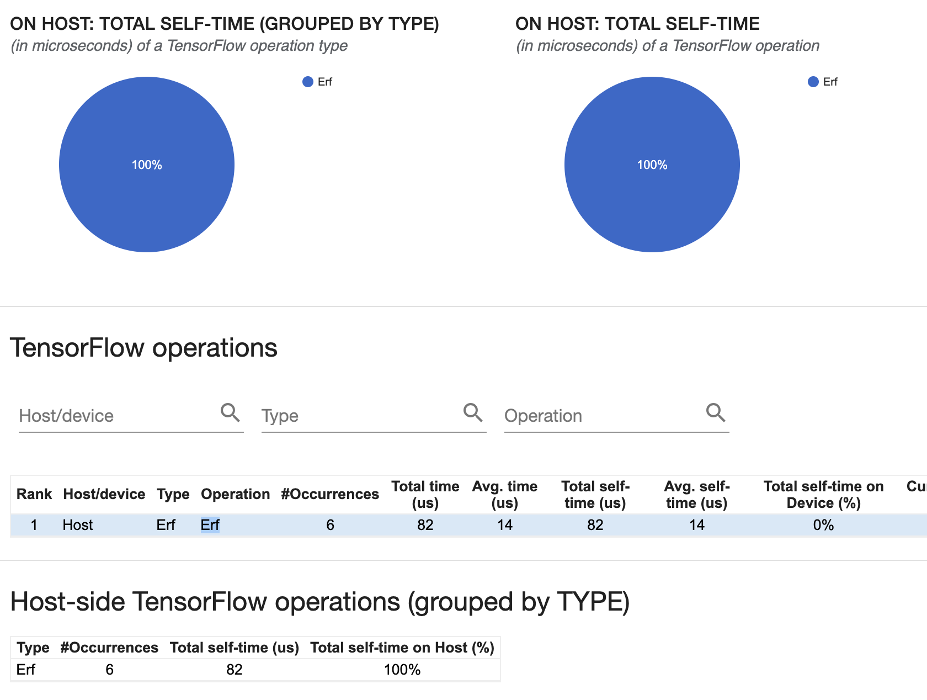Sort the table by Total self-time (us)
The image size is (927, 700).
[x=595, y=494]
